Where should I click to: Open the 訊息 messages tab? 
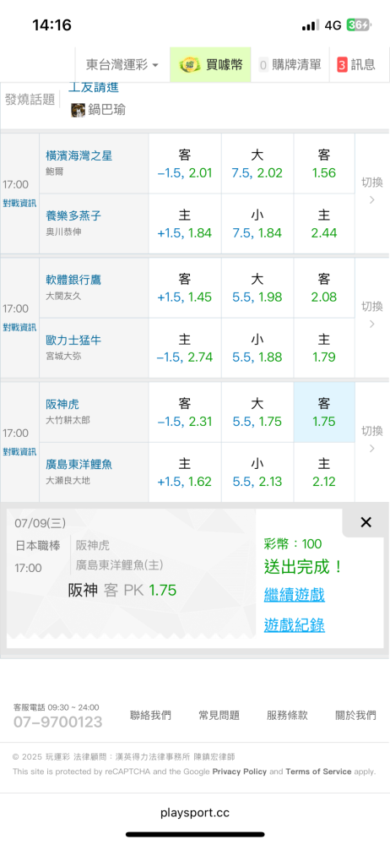(356, 65)
